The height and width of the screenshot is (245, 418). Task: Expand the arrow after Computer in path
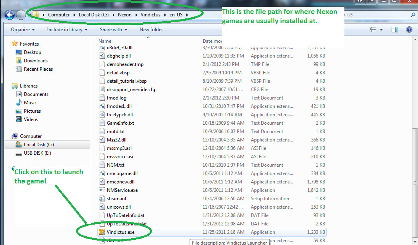tap(74, 15)
